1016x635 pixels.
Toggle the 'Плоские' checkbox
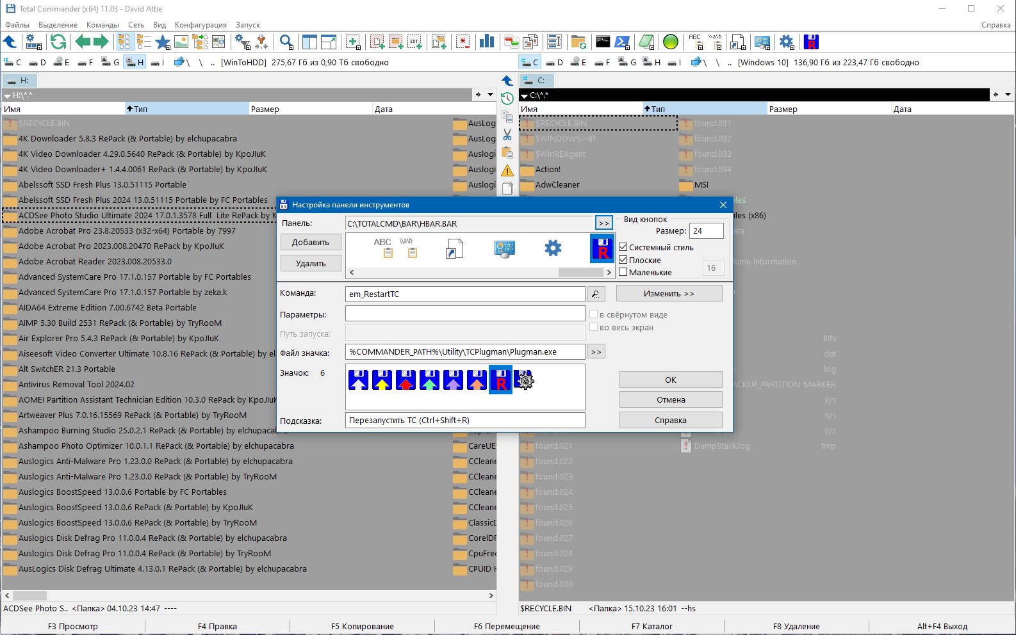[x=623, y=260]
